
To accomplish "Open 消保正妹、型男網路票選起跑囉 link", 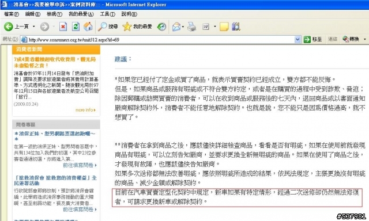I will coord(54,136).
